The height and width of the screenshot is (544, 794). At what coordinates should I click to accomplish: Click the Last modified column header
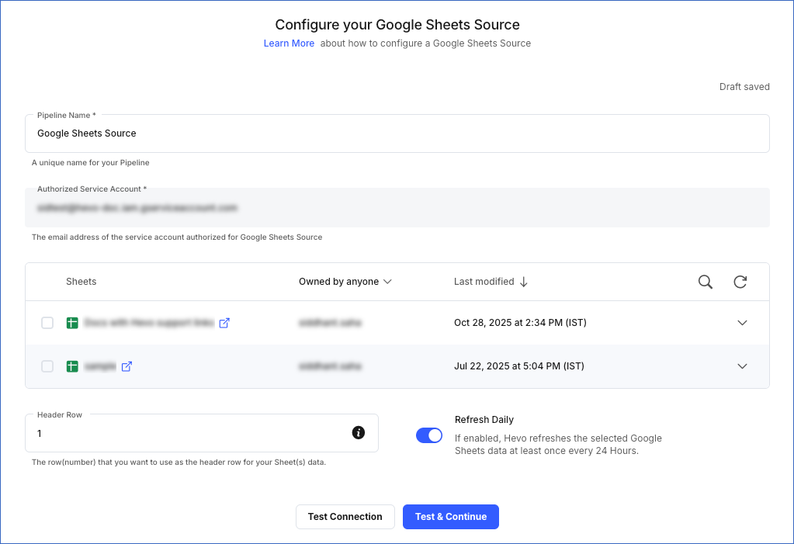483,282
